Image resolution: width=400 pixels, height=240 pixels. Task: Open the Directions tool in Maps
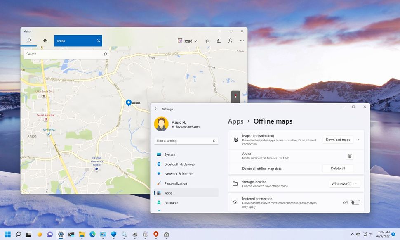coord(45,40)
